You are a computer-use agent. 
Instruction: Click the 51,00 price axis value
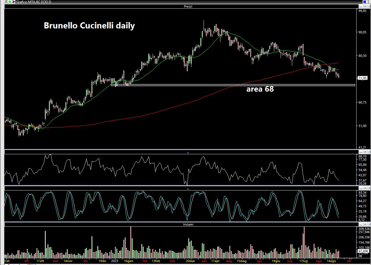362,126
